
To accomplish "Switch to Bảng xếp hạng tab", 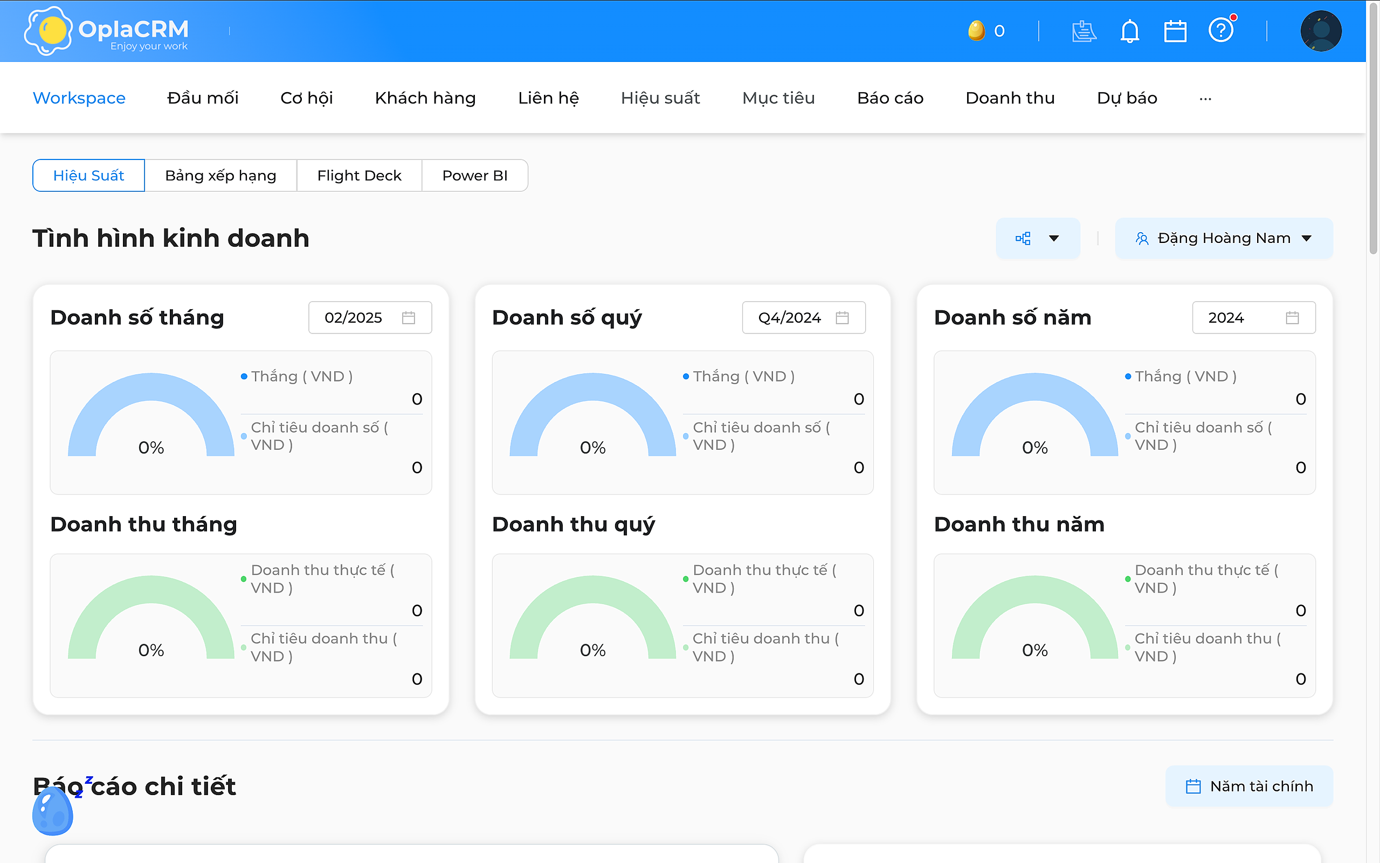I will click(220, 175).
